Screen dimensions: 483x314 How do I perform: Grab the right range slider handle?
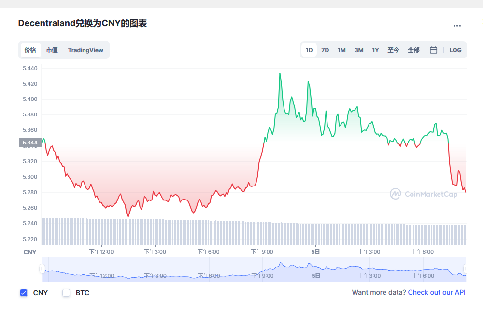coord(466,269)
